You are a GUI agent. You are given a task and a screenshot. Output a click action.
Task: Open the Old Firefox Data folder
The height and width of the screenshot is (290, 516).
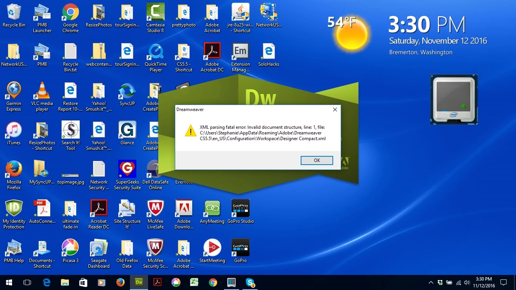click(x=127, y=254)
